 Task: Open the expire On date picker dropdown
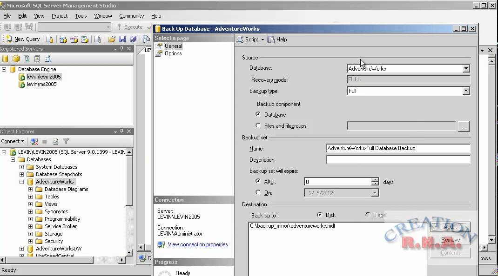pos(375,193)
